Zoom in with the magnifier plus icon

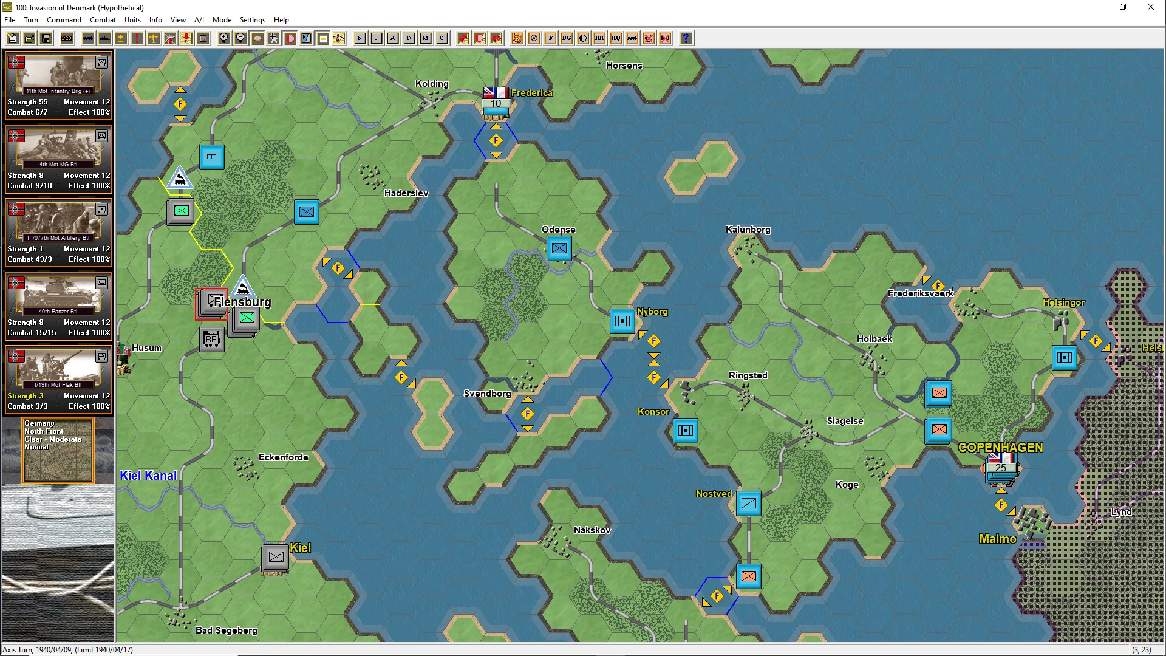[224, 38]
